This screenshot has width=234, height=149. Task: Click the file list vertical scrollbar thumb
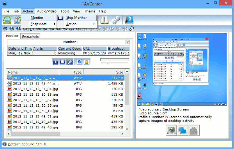127,89
